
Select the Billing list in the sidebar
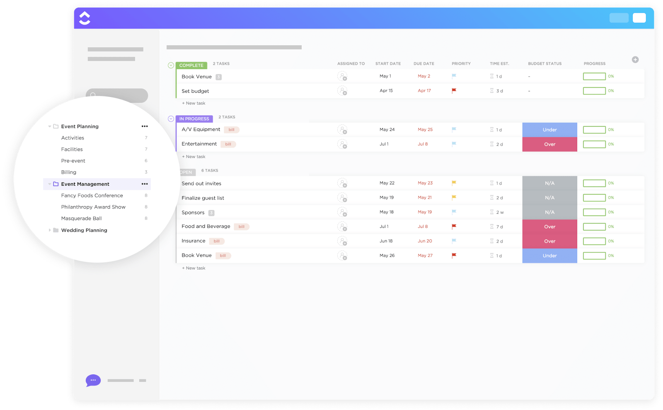coord(68,172)
